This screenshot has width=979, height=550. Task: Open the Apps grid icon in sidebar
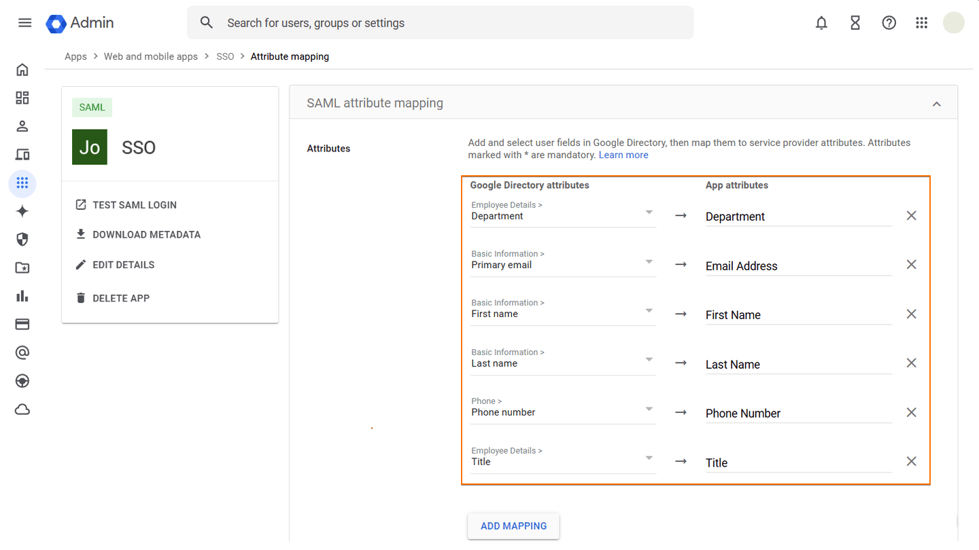click(22, 183)
